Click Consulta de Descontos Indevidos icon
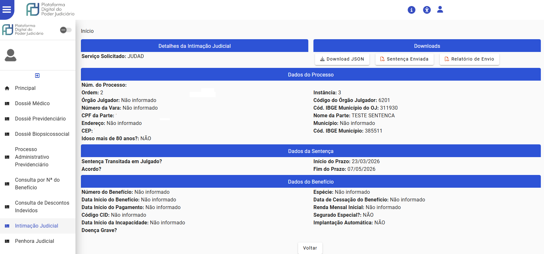Screen dimensions: 544x254 7,207
